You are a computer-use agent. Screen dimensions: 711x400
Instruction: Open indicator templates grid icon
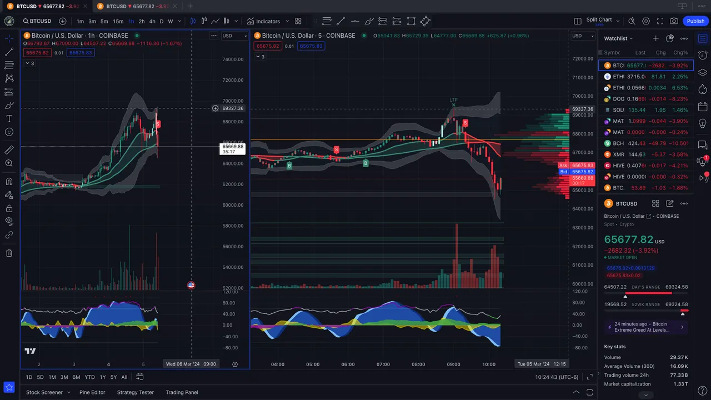298,21
